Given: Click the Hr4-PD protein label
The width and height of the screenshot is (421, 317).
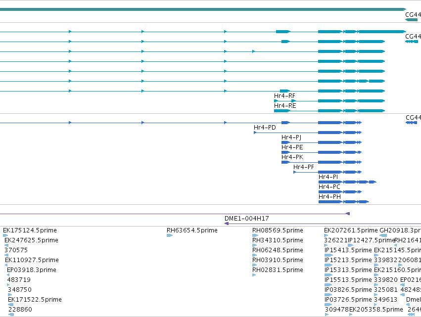Looking at the screenshot, I should click(x=265, y=128).
